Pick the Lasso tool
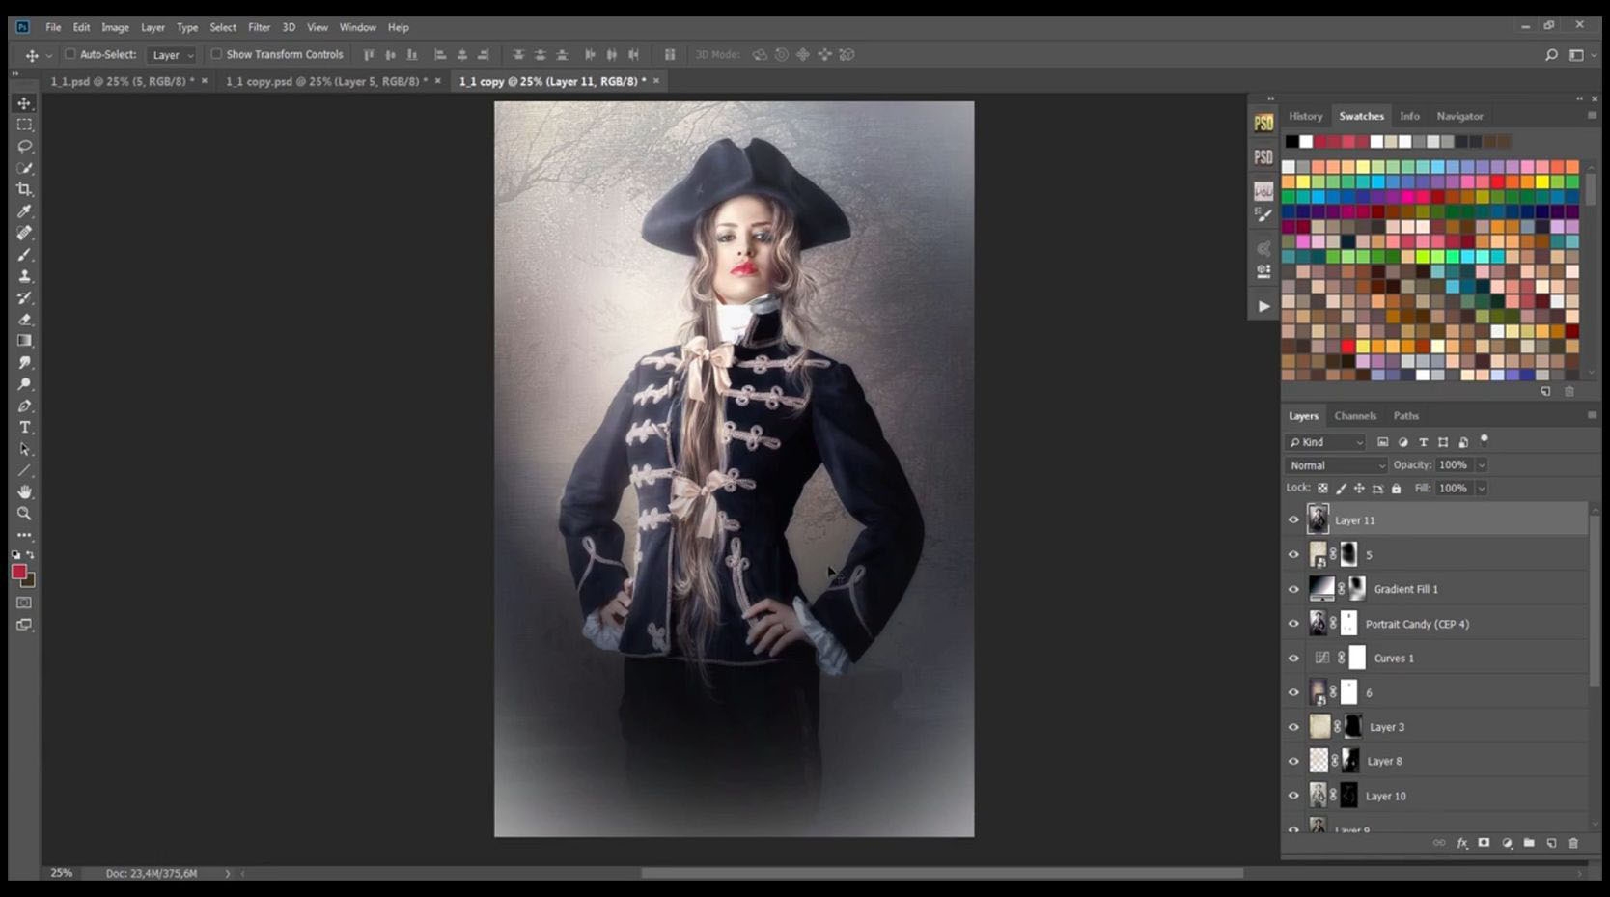1610x897 pixels. tap(24, 147)
